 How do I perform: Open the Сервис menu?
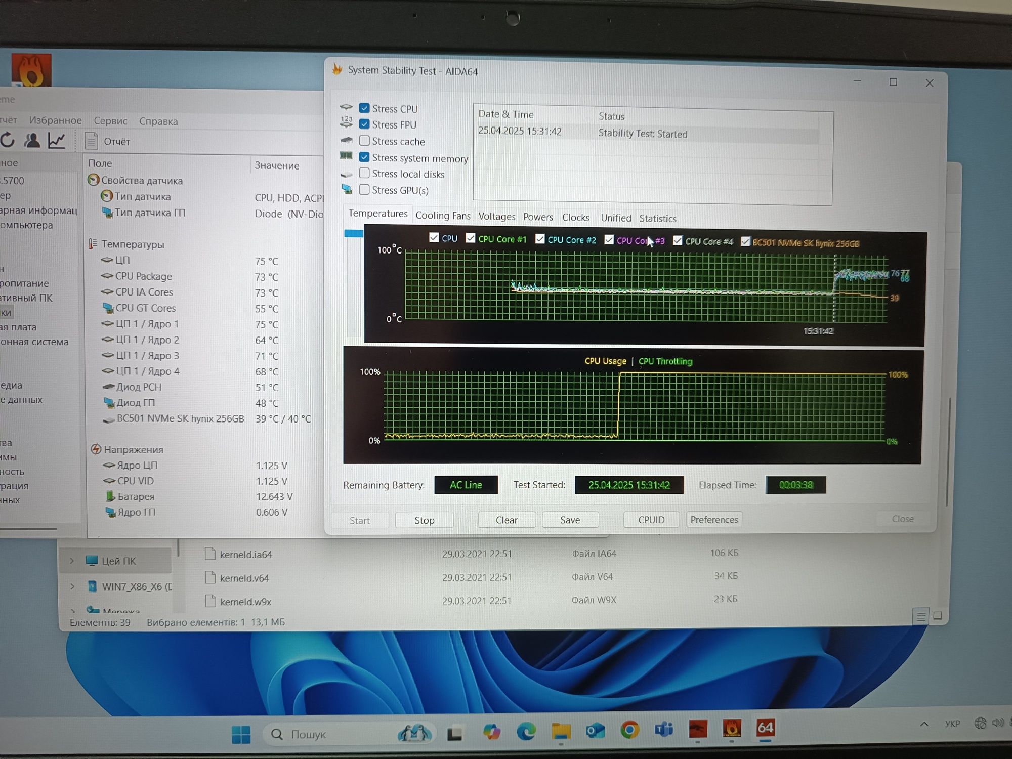click(110, 121)
